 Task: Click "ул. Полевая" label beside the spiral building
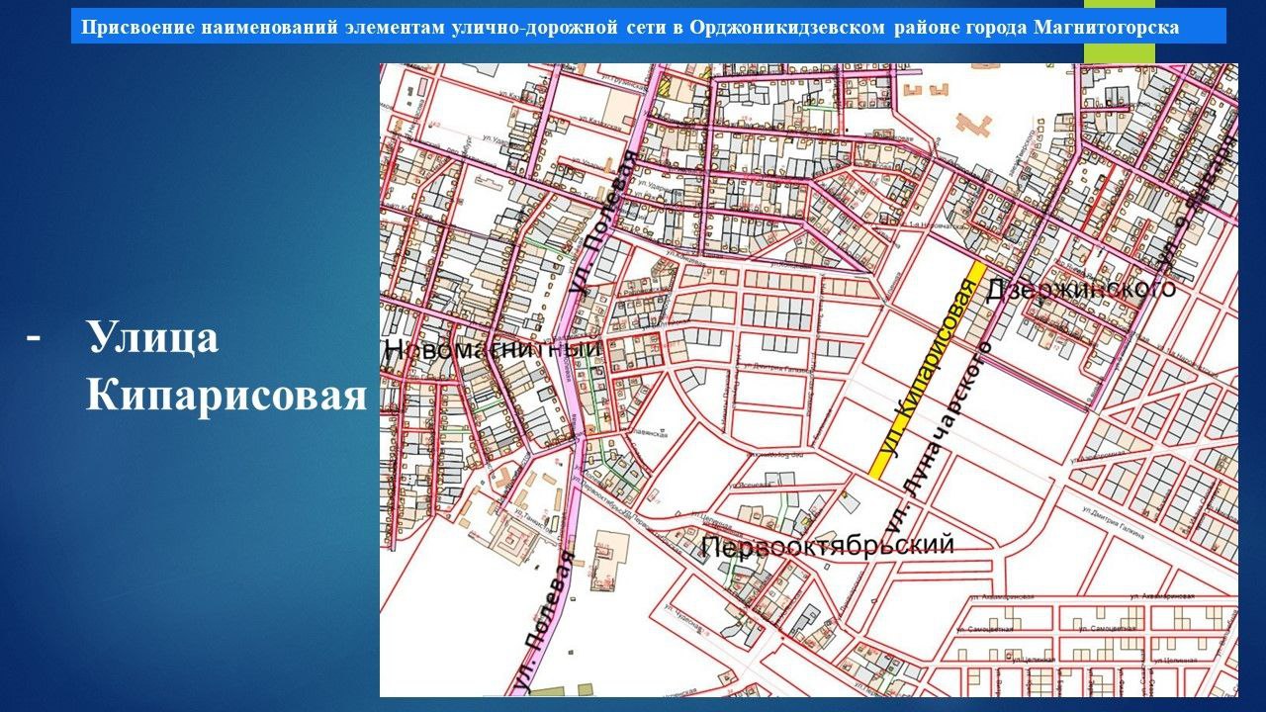coord(544,623)
